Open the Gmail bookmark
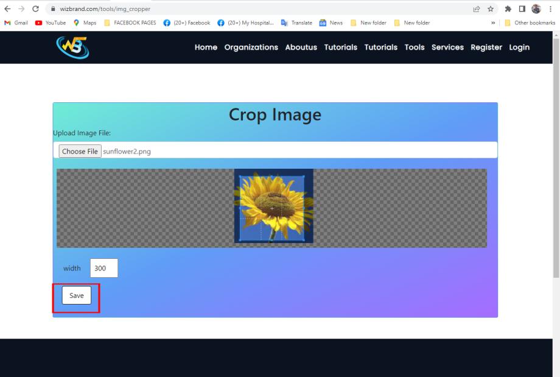Screen dimensions: 560x377 pos(16,23)
